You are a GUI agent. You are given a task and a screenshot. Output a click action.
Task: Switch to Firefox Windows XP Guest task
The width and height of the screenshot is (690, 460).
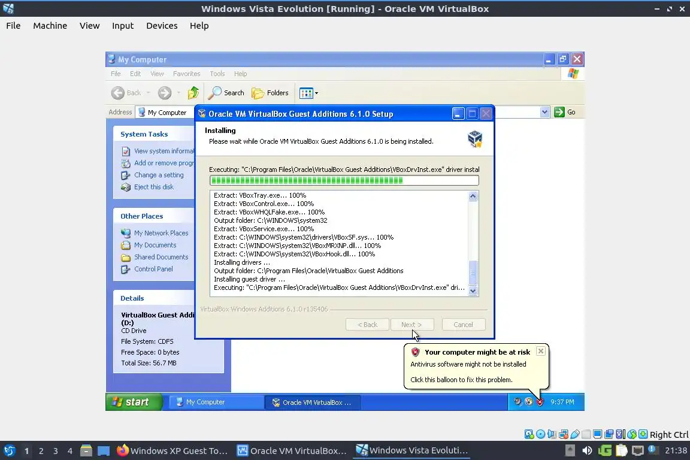click(x=172, y=451)
